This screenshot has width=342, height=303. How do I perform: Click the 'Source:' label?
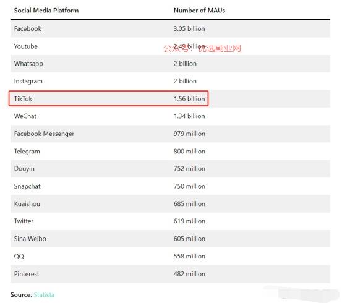click(21, 295)
